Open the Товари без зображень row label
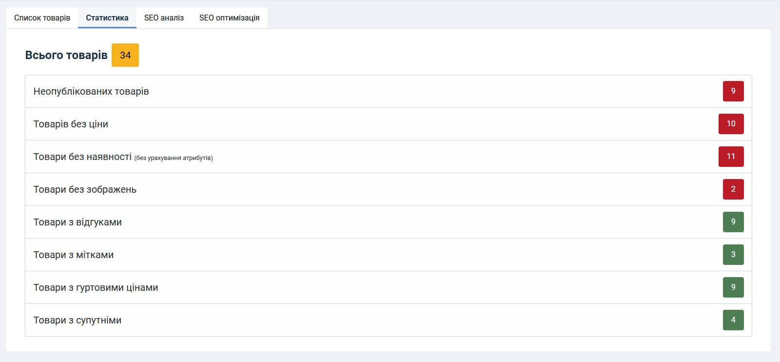Image resolution: width=780 pixels, height=362 pixels. [85, 189]
